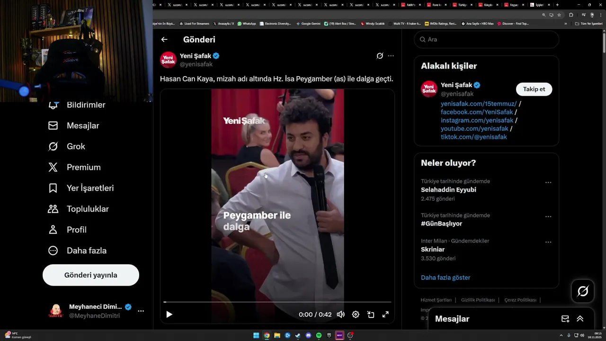Viewport: 606px width, 341px height.
Task: Open Hizmet Şartları footer link
Action: [x=436, y=300]
